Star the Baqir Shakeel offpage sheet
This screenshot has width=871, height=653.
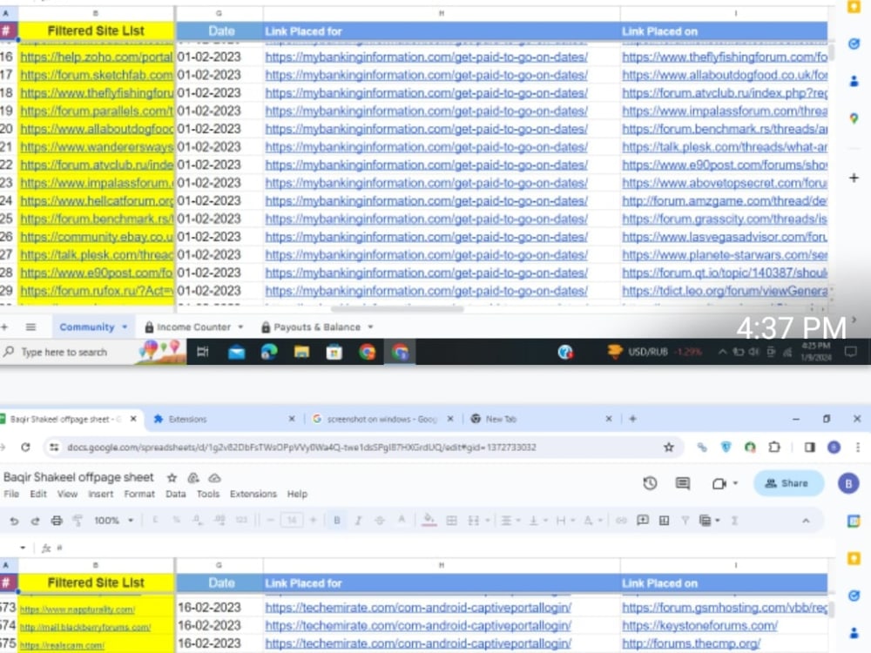tap(172, 477)
